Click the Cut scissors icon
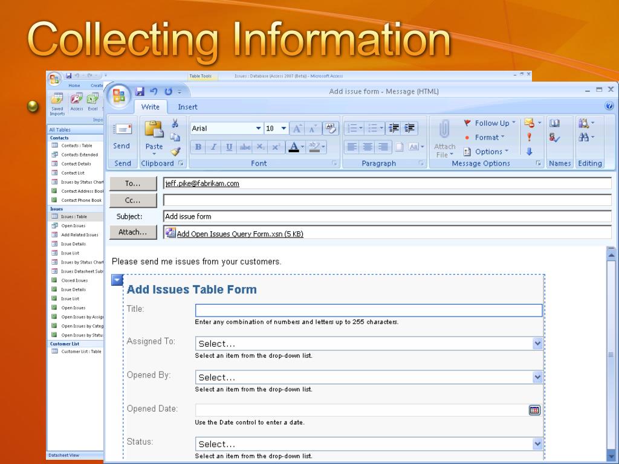The width and height of the screenshot is (619, 464). (175, 123)
